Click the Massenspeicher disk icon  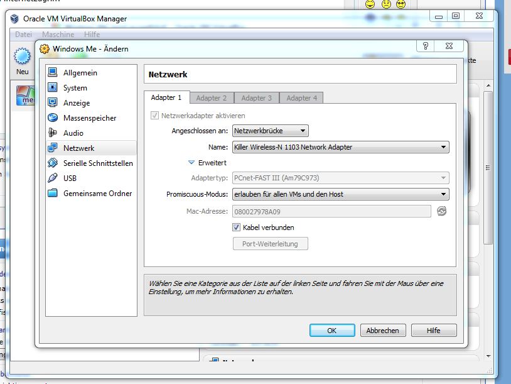pyautogui.click(x=53, y=117)
